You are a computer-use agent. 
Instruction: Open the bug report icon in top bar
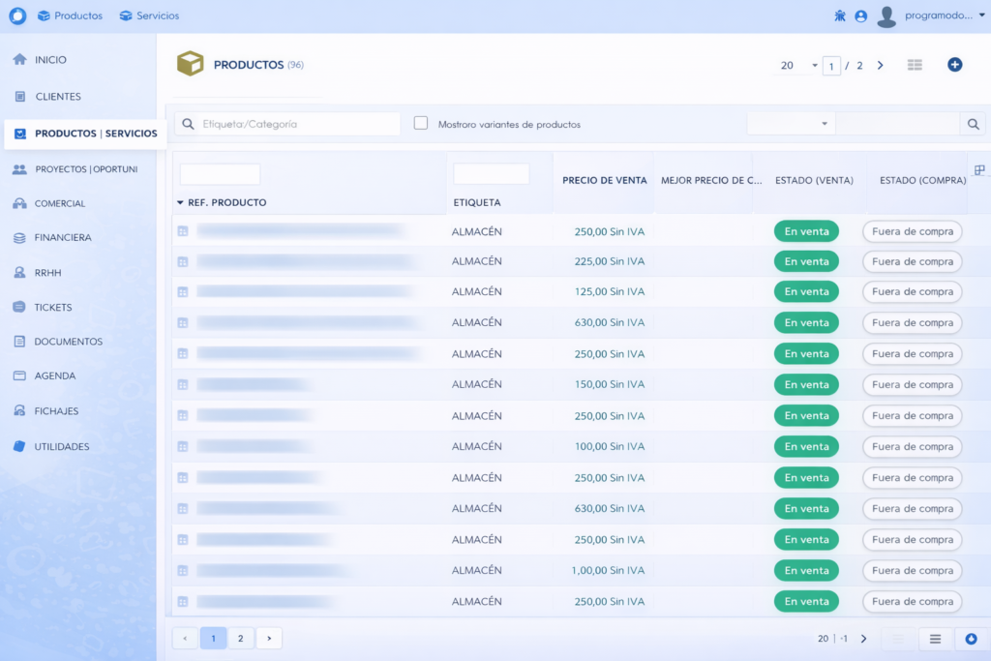click(x=839, y=16)
